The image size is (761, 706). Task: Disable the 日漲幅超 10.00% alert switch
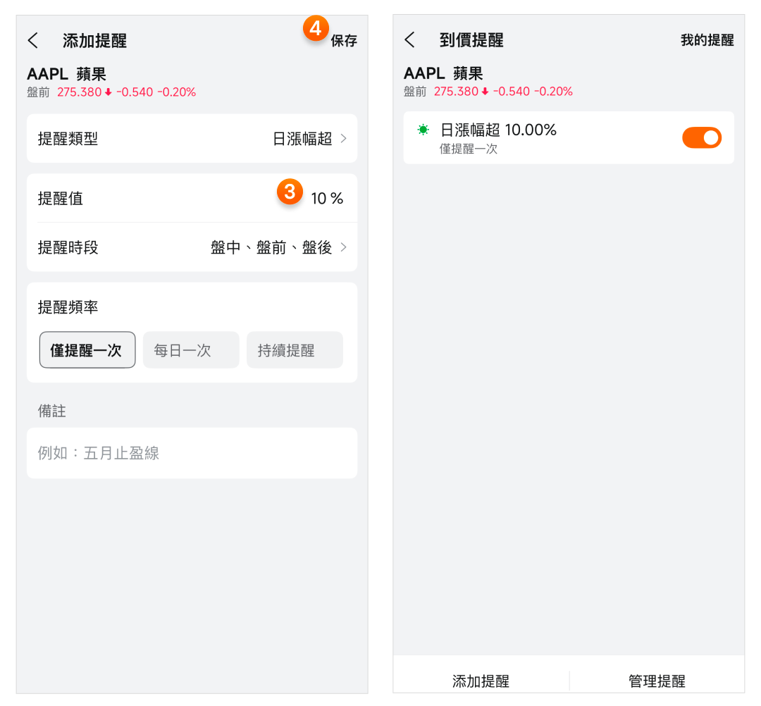(701, 137)
